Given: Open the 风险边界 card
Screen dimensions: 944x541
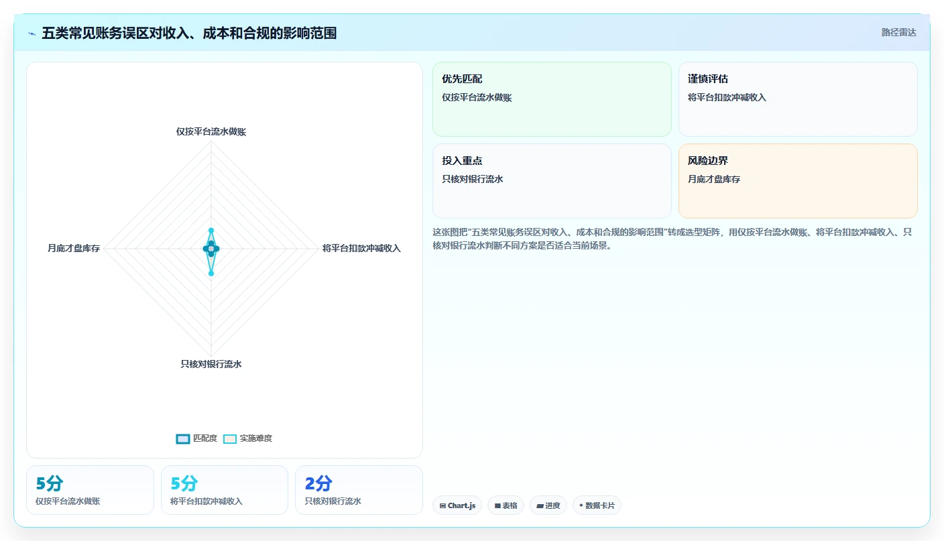Looking at the screenshot, I should point(798,181).
